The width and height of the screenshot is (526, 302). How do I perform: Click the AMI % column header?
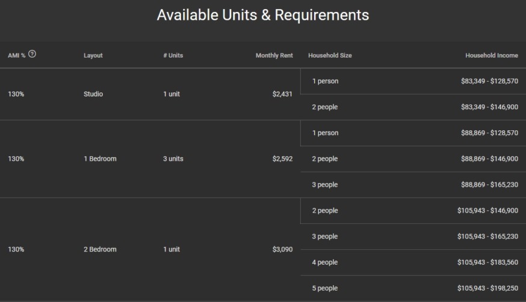pos(16,56)
